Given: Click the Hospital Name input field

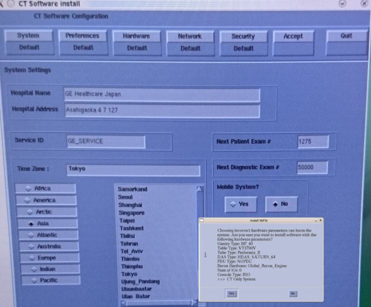Looking at the screenshot, I should [162, 94].
